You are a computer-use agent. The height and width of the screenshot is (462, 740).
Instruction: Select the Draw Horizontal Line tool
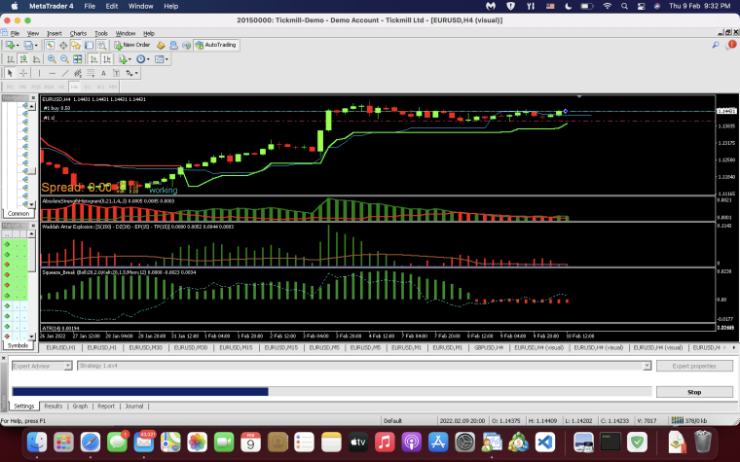pos(52,73)
